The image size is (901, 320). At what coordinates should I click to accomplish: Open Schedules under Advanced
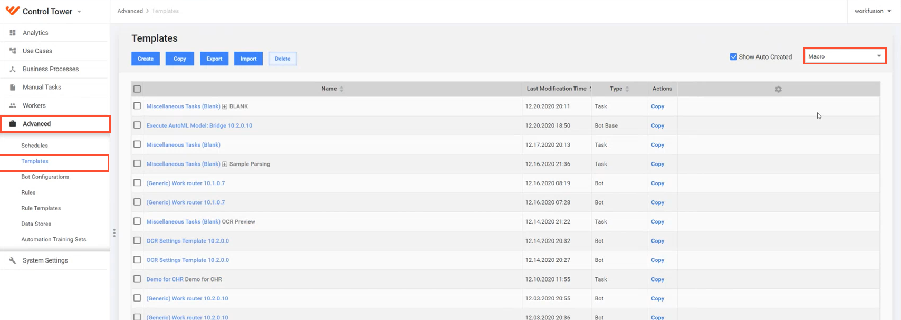pyautogui.click(x=34, y=146)
